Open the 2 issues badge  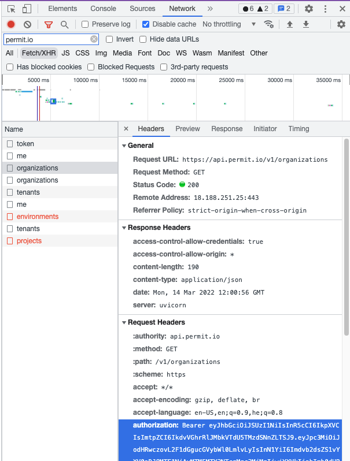click(284, 9)
